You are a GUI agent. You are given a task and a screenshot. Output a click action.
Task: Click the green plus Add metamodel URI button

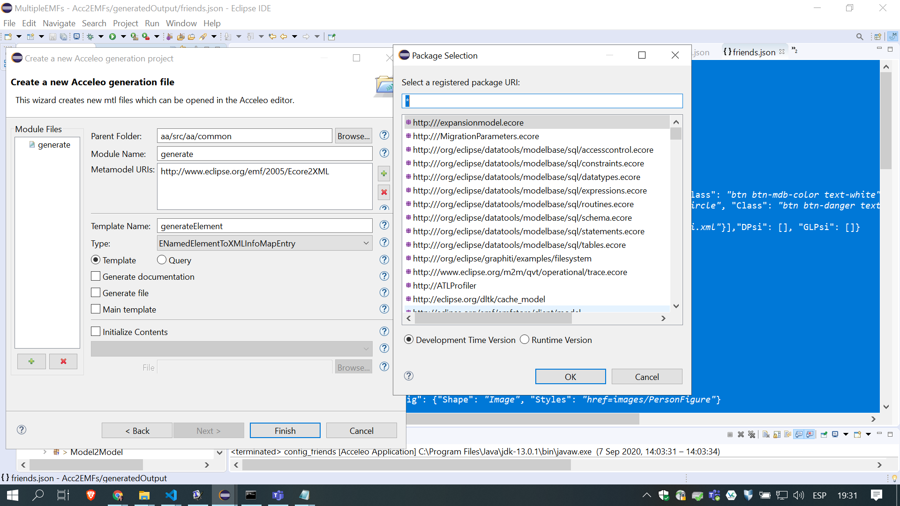pyautogui.click(x=384, y=174)
